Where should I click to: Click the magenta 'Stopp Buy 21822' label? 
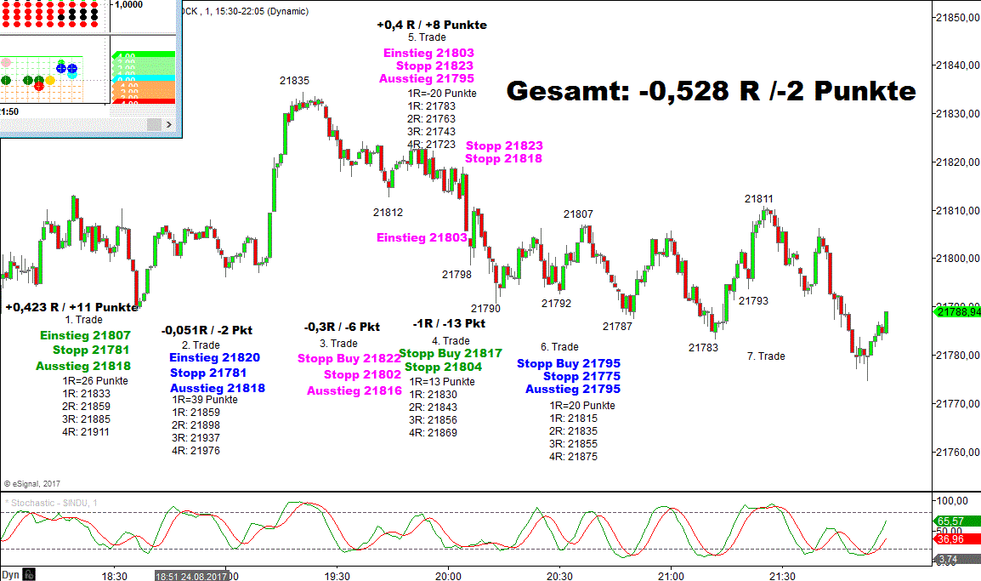point(349,359)
